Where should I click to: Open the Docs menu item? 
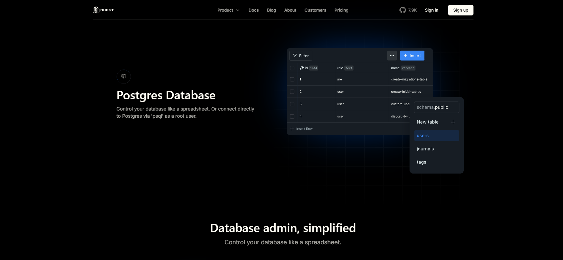tap(254, 10)
